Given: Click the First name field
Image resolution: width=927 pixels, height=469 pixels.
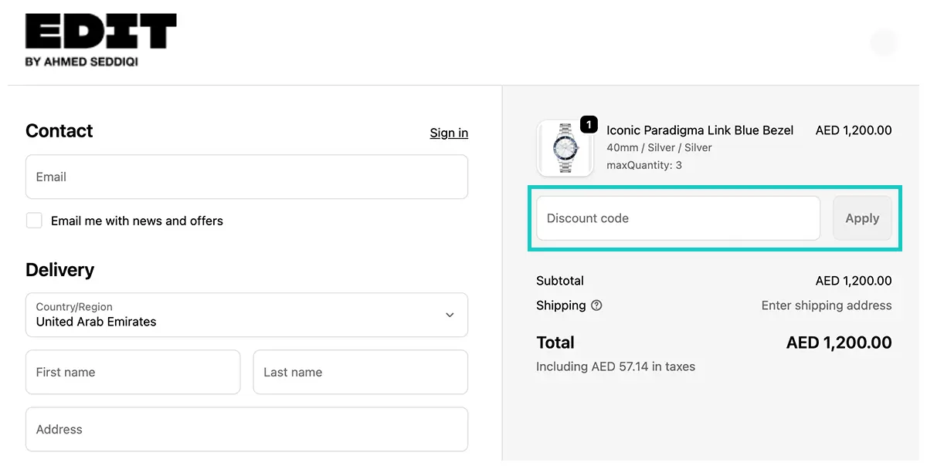Looking at the screenshot, I should click(133, 372).
